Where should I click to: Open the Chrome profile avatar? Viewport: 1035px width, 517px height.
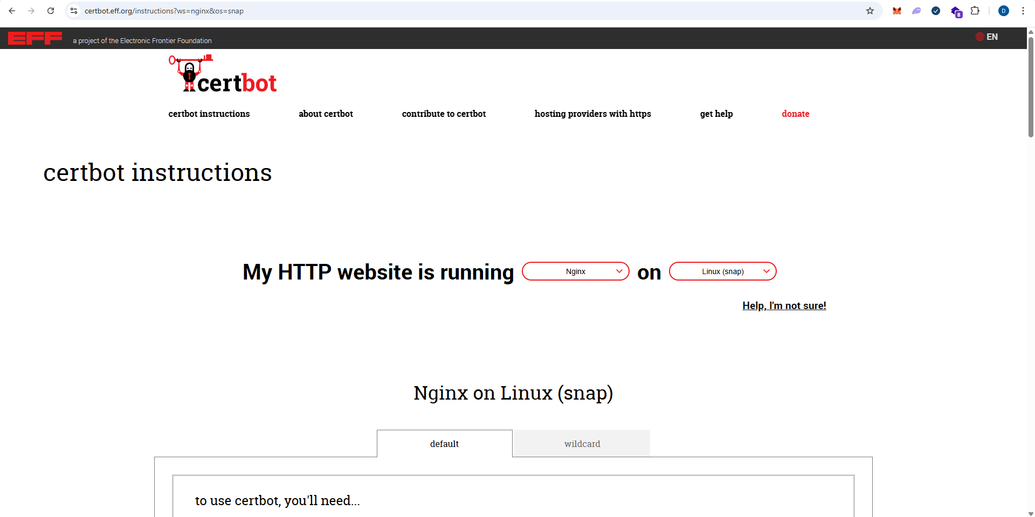coord(1003,11)
